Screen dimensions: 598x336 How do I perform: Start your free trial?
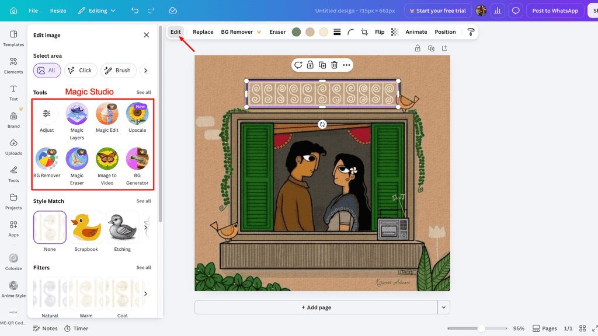click(437, 10)
